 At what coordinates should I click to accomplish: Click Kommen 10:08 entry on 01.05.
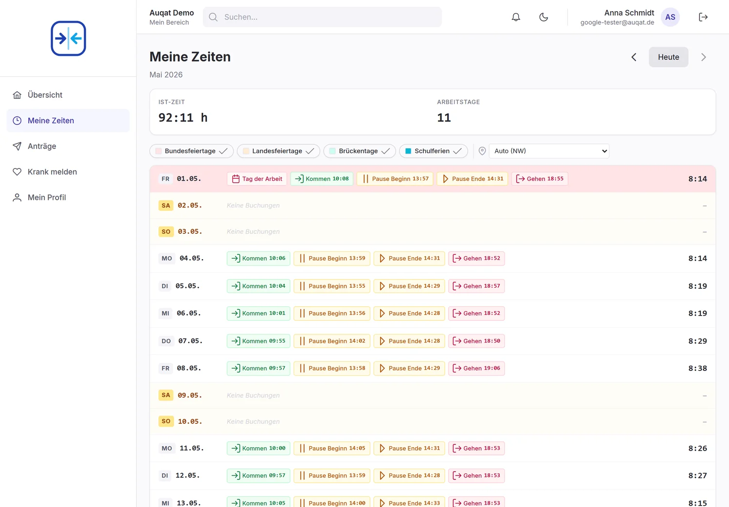click(x=322, y=179)
